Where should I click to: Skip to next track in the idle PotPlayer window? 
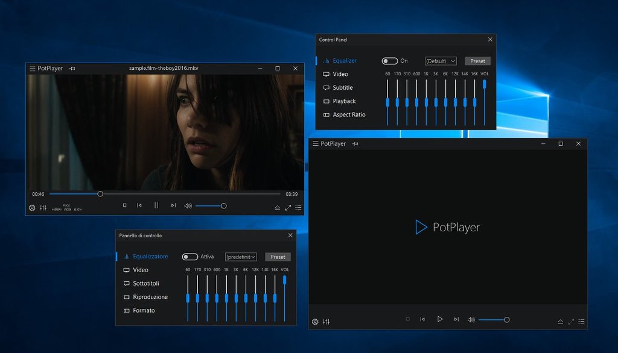pyautogui.click(x=456, y=319)
